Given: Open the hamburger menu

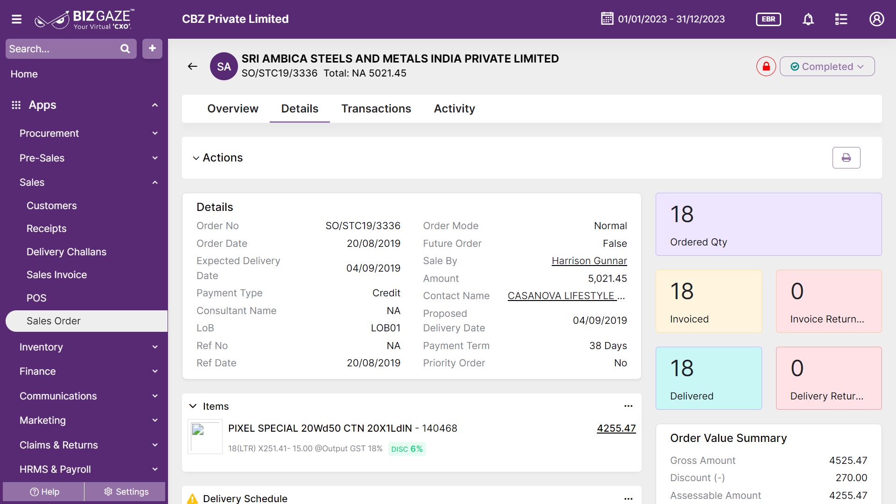Looking at the screenshot, I should 17,19.
